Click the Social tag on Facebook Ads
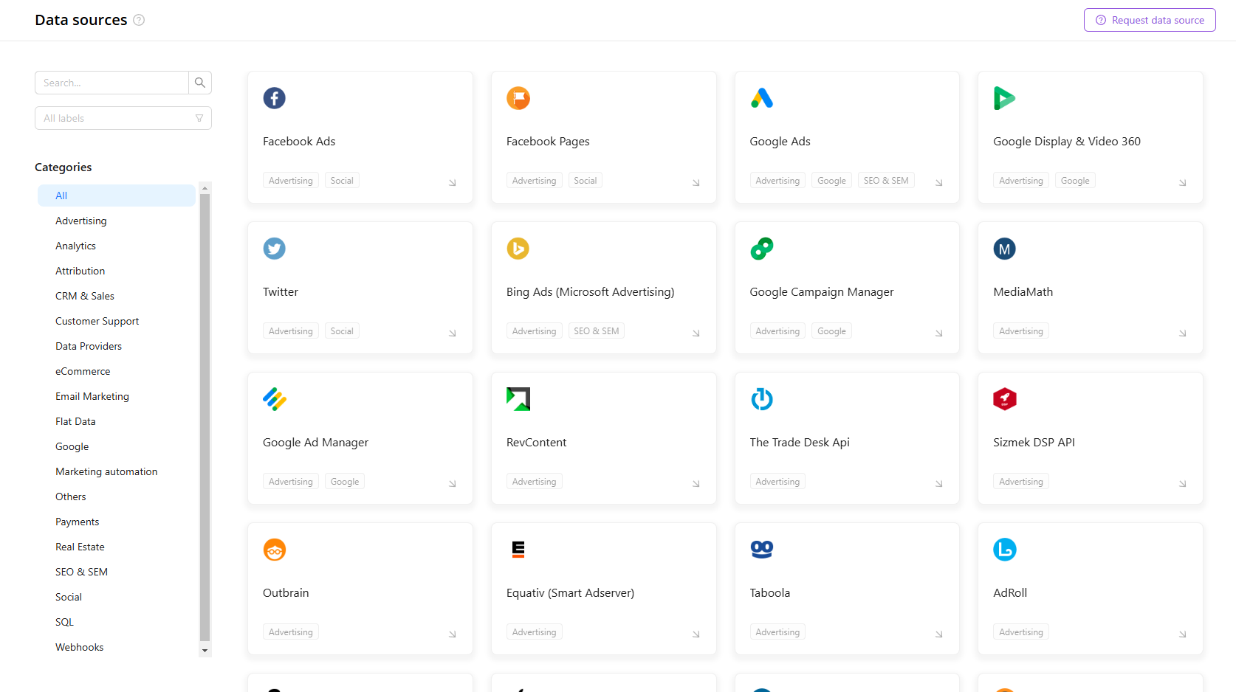Image resolution: width=1236 pixels, height=692 pixels. [342, 180]
